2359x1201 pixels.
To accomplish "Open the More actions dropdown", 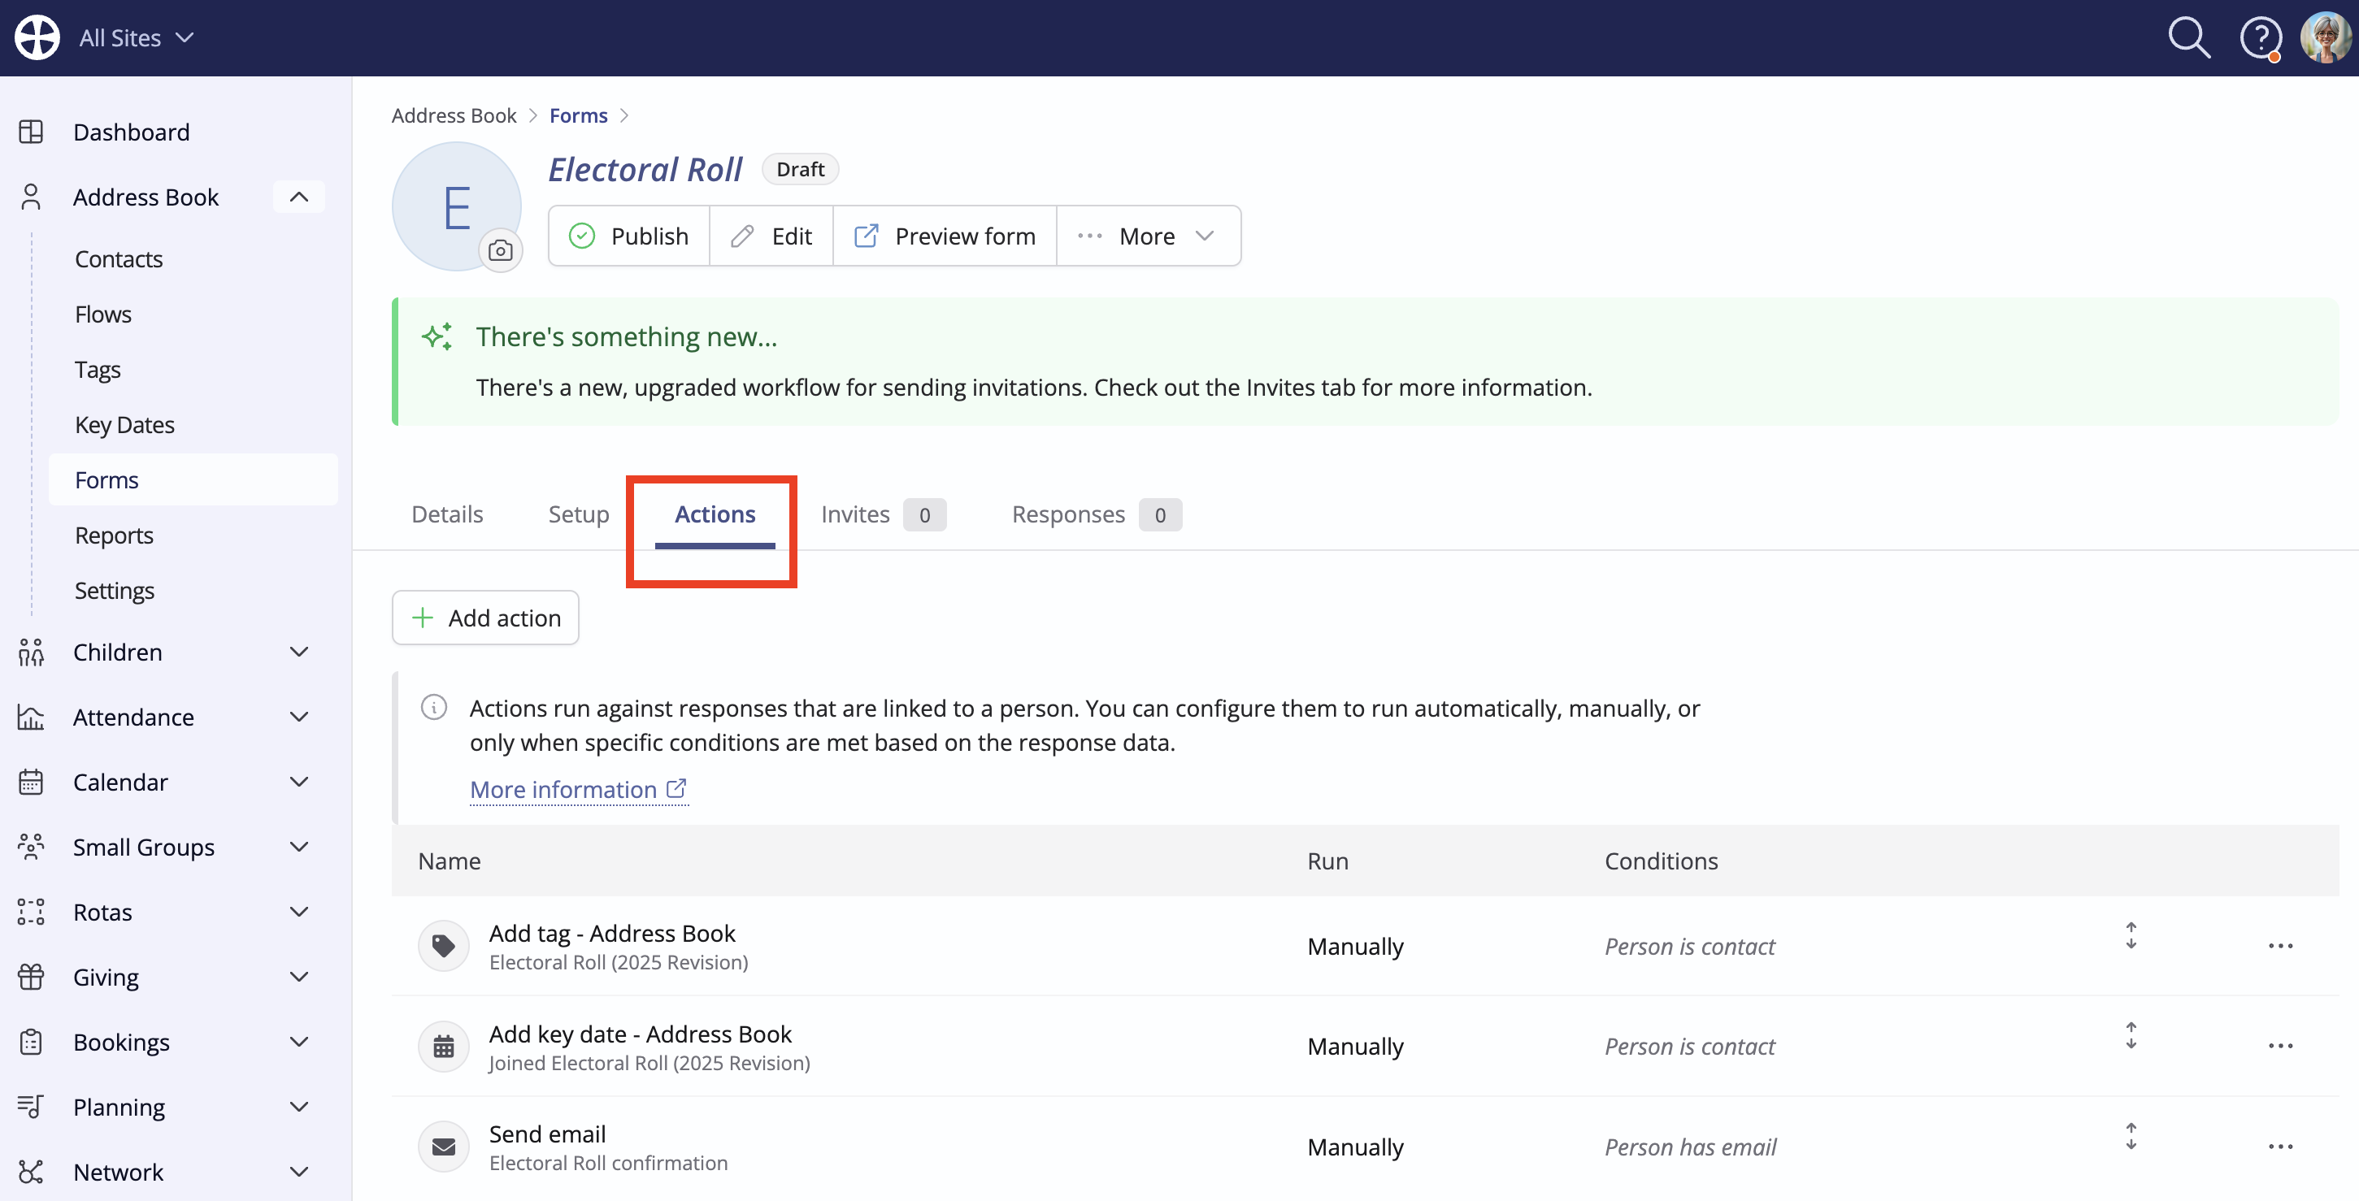I will click(1149, 236).
